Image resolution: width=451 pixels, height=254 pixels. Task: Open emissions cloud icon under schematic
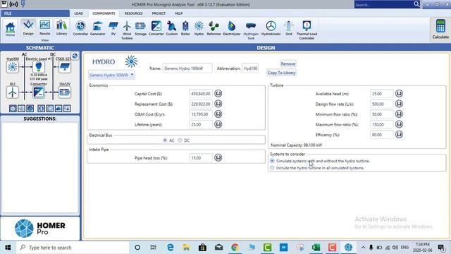[58, 109]
